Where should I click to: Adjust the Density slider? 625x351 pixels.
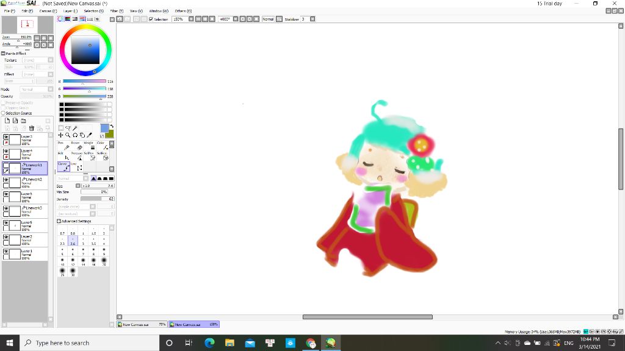97,199
